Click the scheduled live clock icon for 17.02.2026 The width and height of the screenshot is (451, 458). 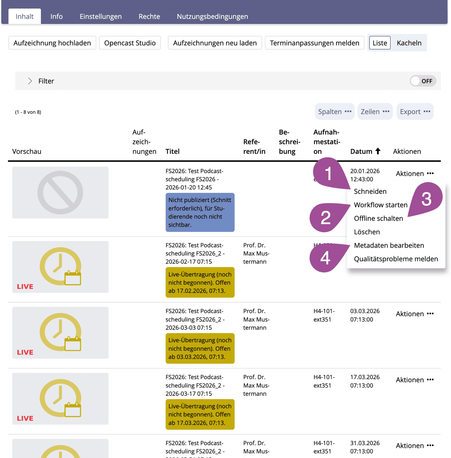[60, 266]
